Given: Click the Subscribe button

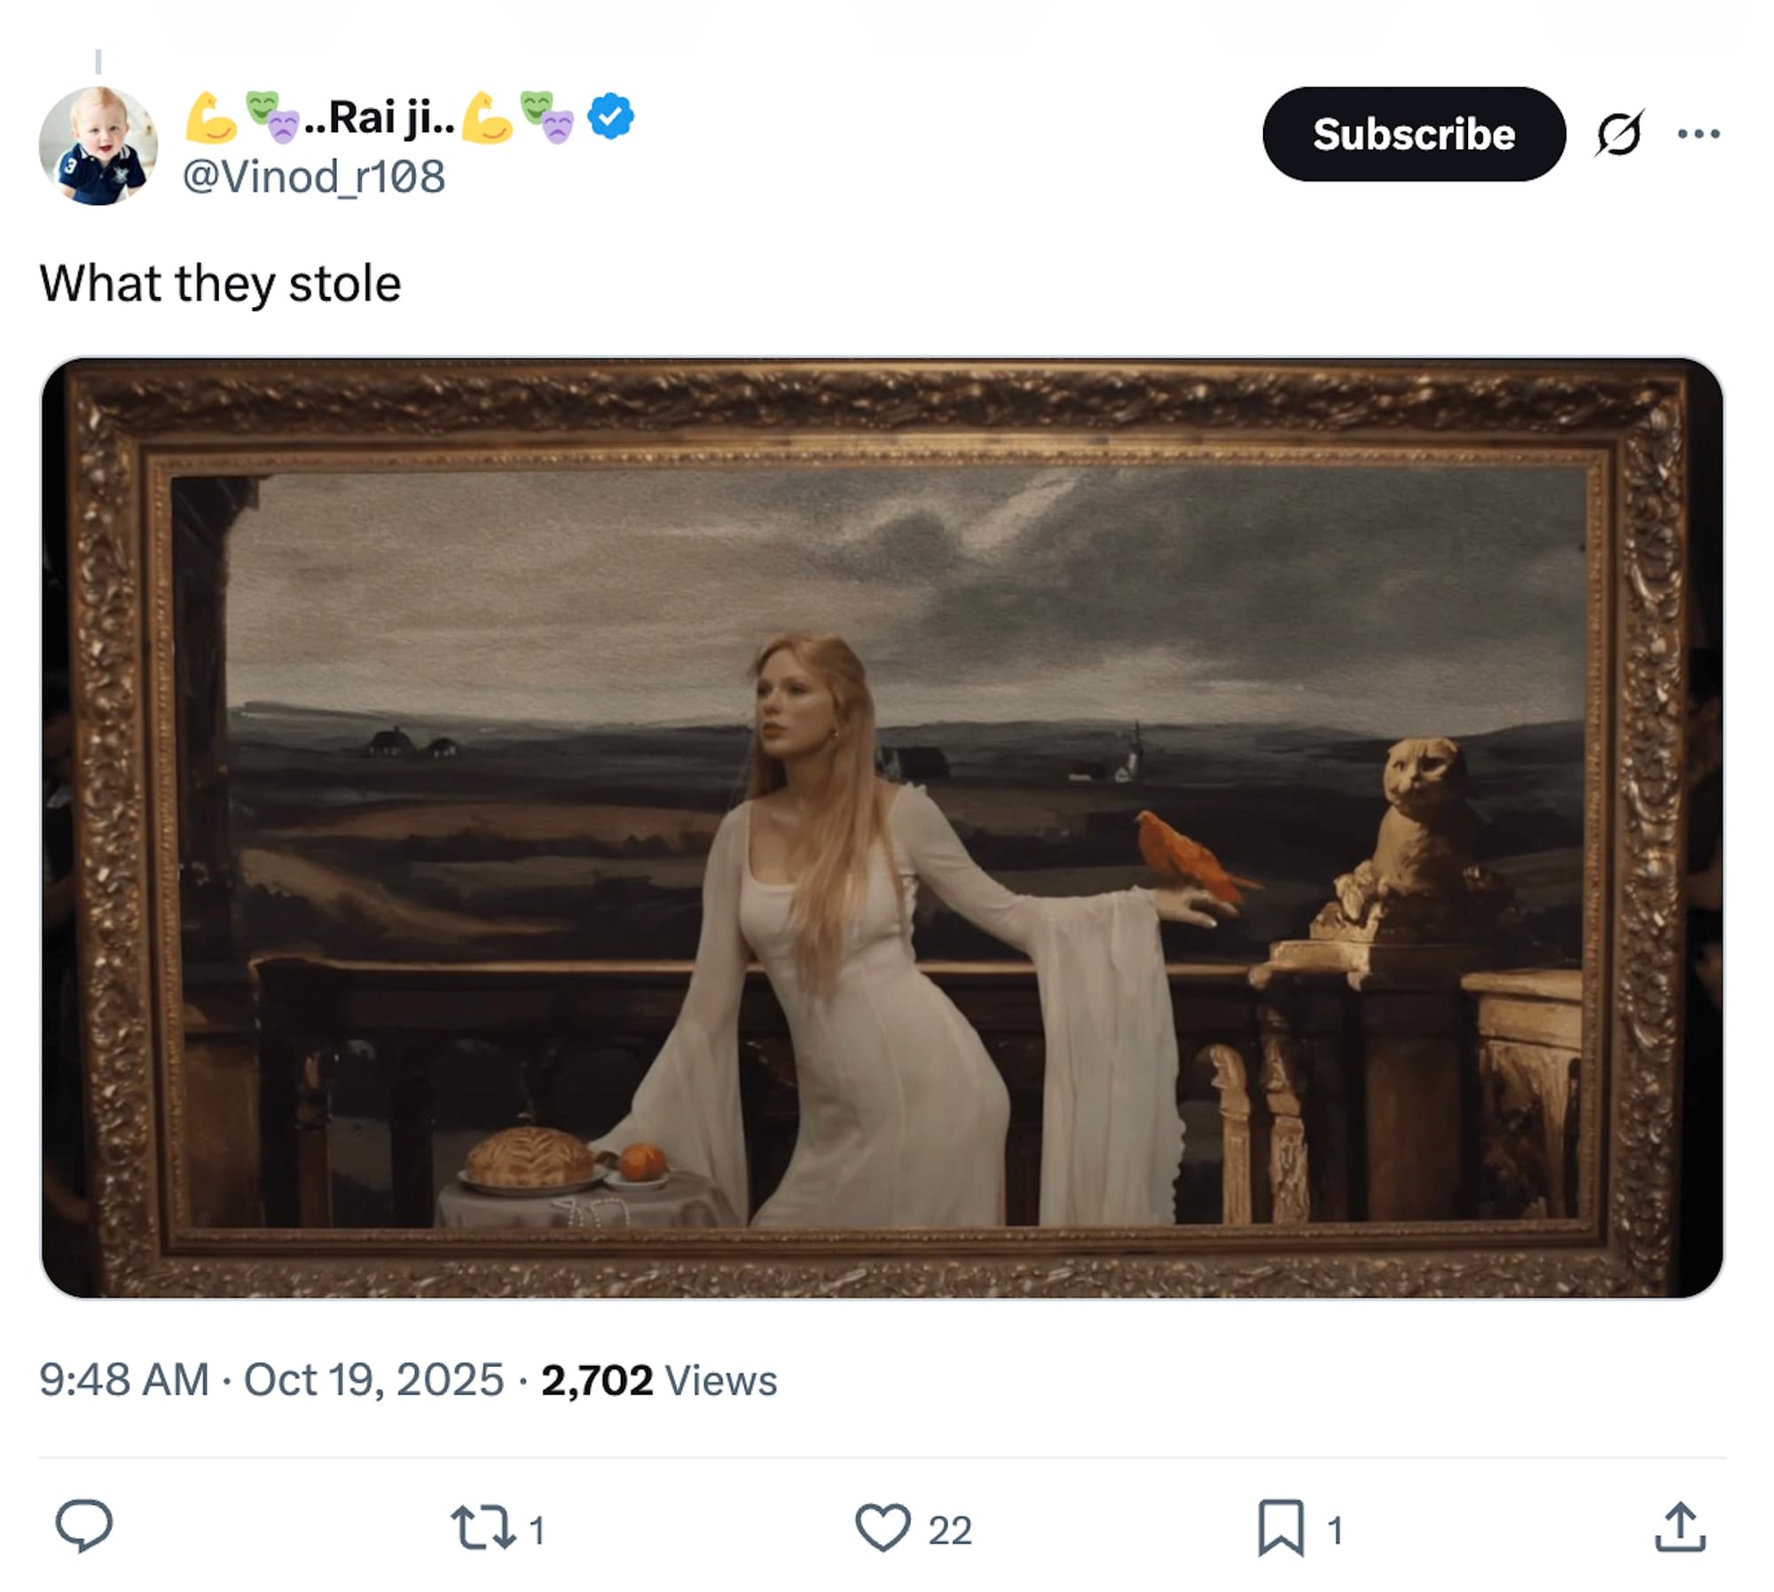Looking at the screenshot, I should 1413,134.
